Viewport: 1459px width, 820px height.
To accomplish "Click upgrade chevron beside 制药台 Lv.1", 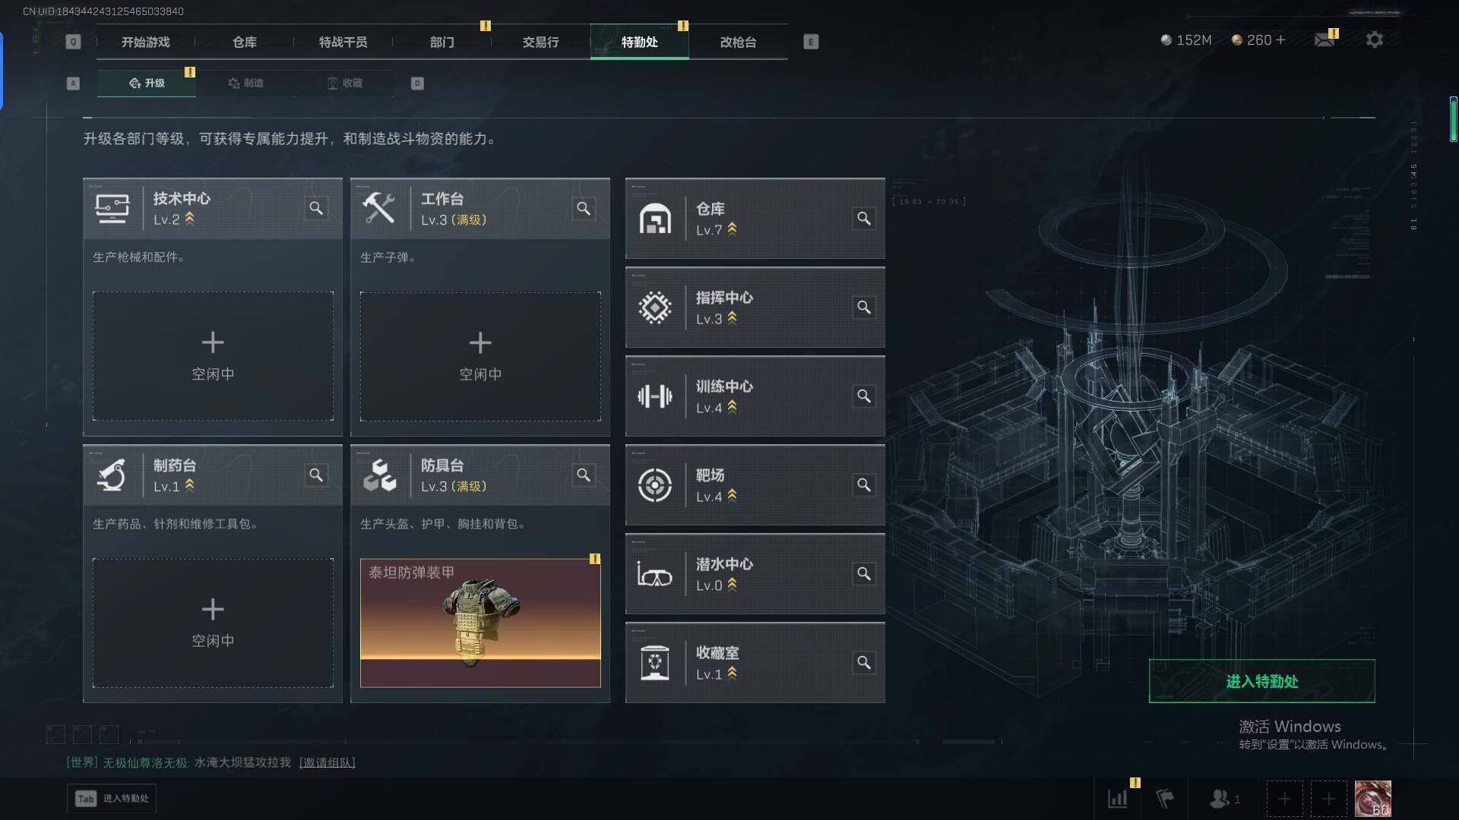I will click(x=189, y=485).
